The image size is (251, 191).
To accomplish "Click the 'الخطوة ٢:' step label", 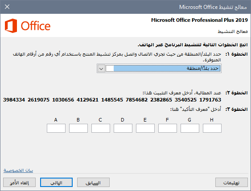I will [x=236, y=93].
